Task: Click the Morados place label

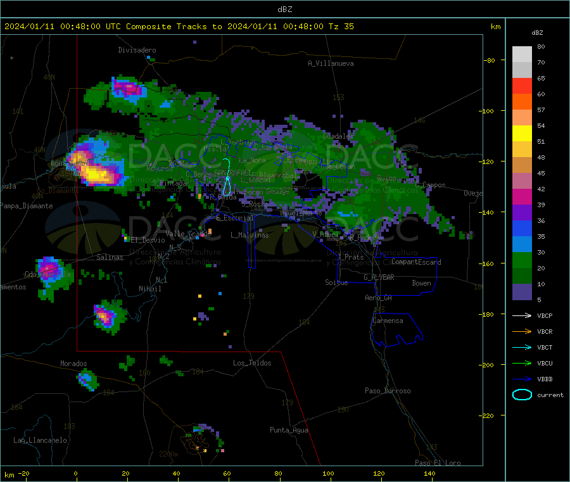Action: [x=73, y=364]
